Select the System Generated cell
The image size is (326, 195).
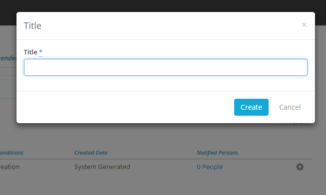coord(102,167)
